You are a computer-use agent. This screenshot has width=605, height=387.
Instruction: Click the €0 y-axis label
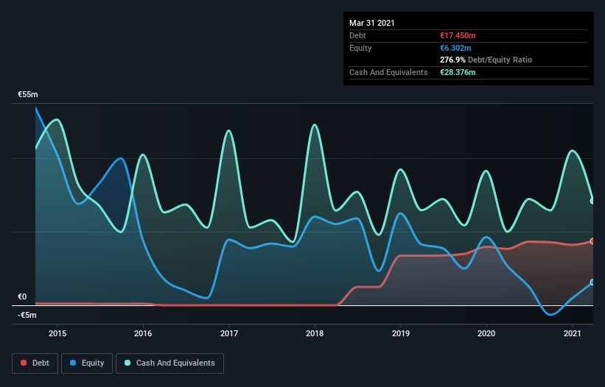(x=22, y=297)
